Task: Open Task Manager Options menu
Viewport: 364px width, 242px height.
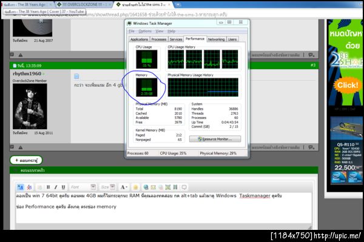Action: click(145, 31)
